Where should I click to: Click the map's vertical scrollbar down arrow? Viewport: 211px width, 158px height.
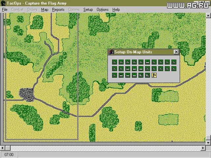pyautogui.click(x=208, y=143)
